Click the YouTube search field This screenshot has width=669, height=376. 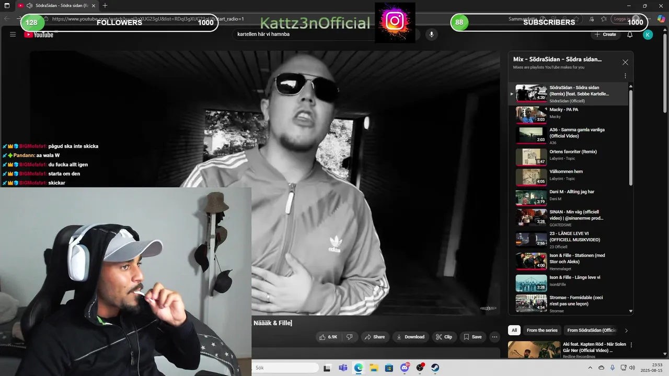click(327, 34)
